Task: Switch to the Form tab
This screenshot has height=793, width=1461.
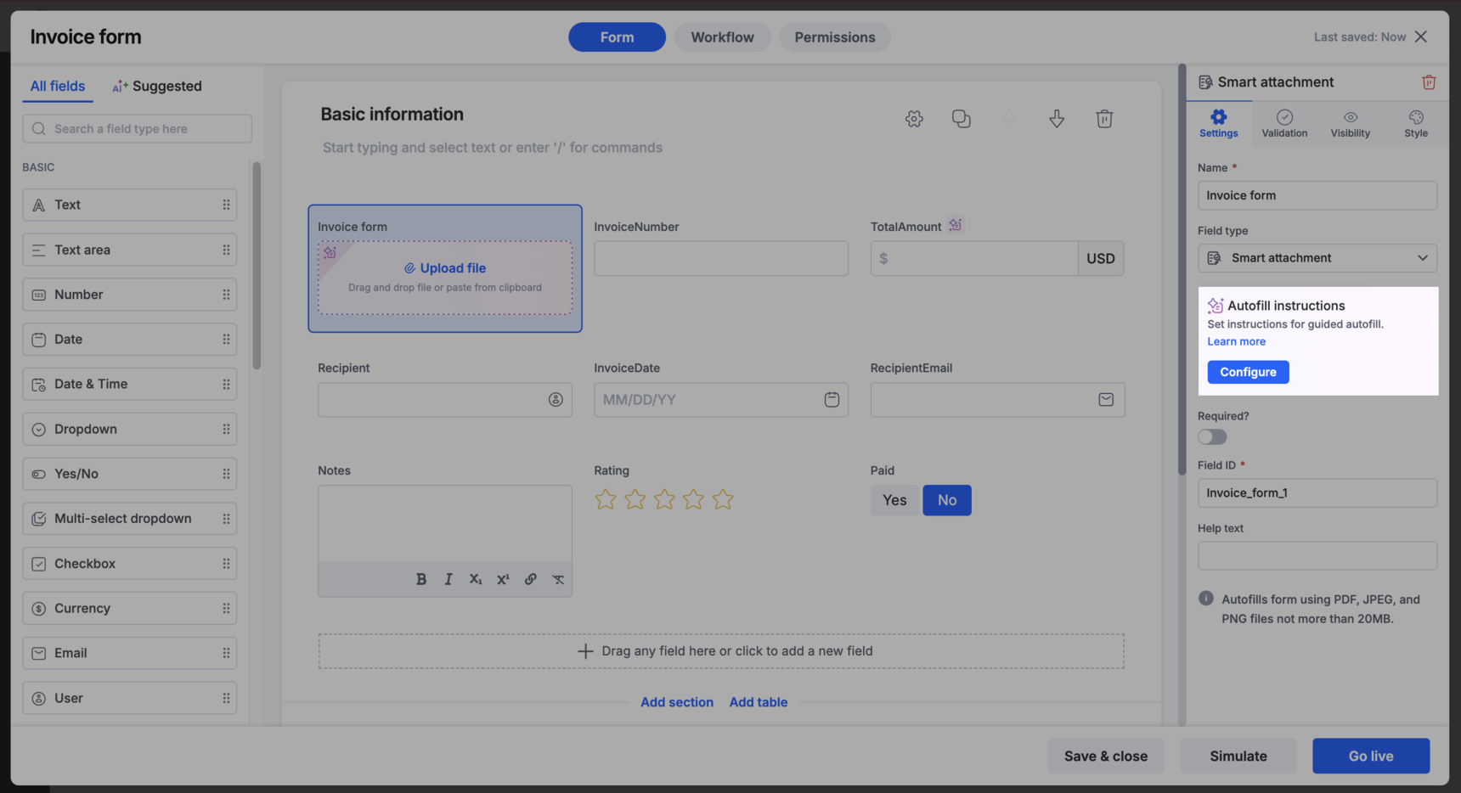Action: [617, 37]
